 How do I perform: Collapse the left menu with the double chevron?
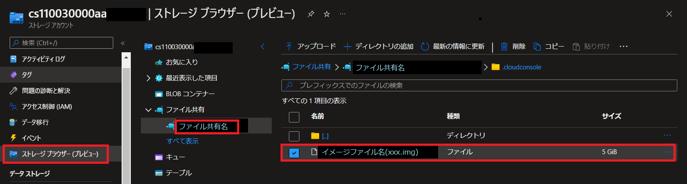pos(123,43)
